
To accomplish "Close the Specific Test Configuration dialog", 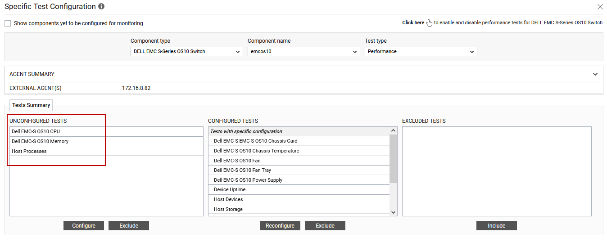I will point(600,7).
